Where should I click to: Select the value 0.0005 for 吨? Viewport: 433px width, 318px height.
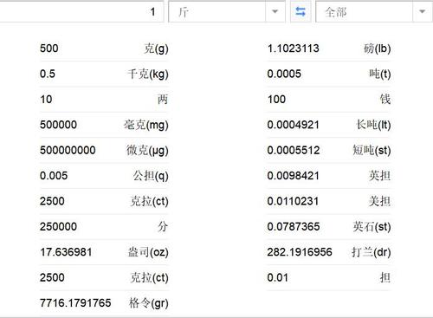(284, 74)
